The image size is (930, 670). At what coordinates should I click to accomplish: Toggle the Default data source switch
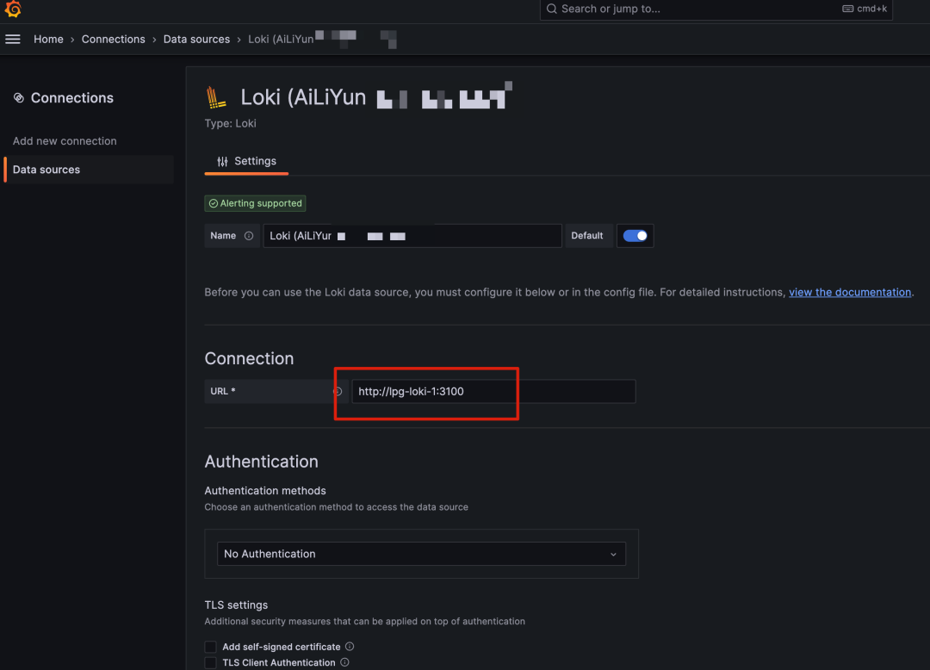[635, 236]
